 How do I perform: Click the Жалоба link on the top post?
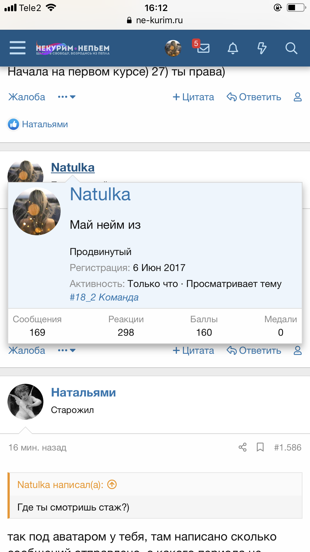(x=27, y=97)
